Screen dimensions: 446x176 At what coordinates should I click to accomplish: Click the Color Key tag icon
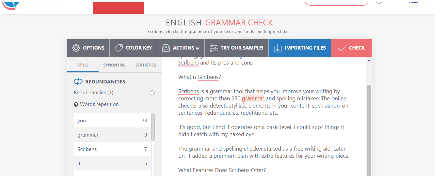point(119,48)
